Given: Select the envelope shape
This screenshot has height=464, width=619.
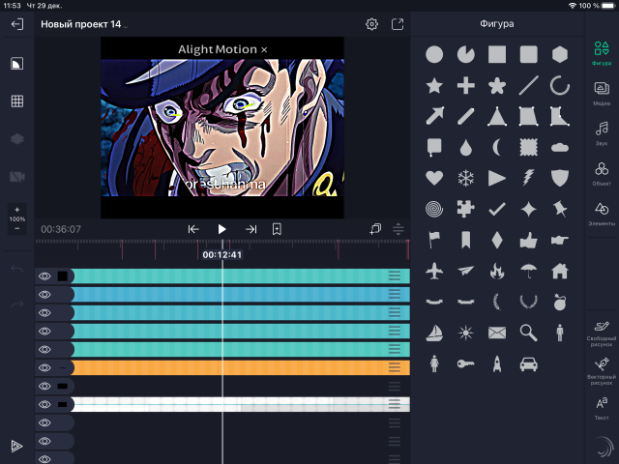Looking at the screenshot, I should [x=497, y=333].
